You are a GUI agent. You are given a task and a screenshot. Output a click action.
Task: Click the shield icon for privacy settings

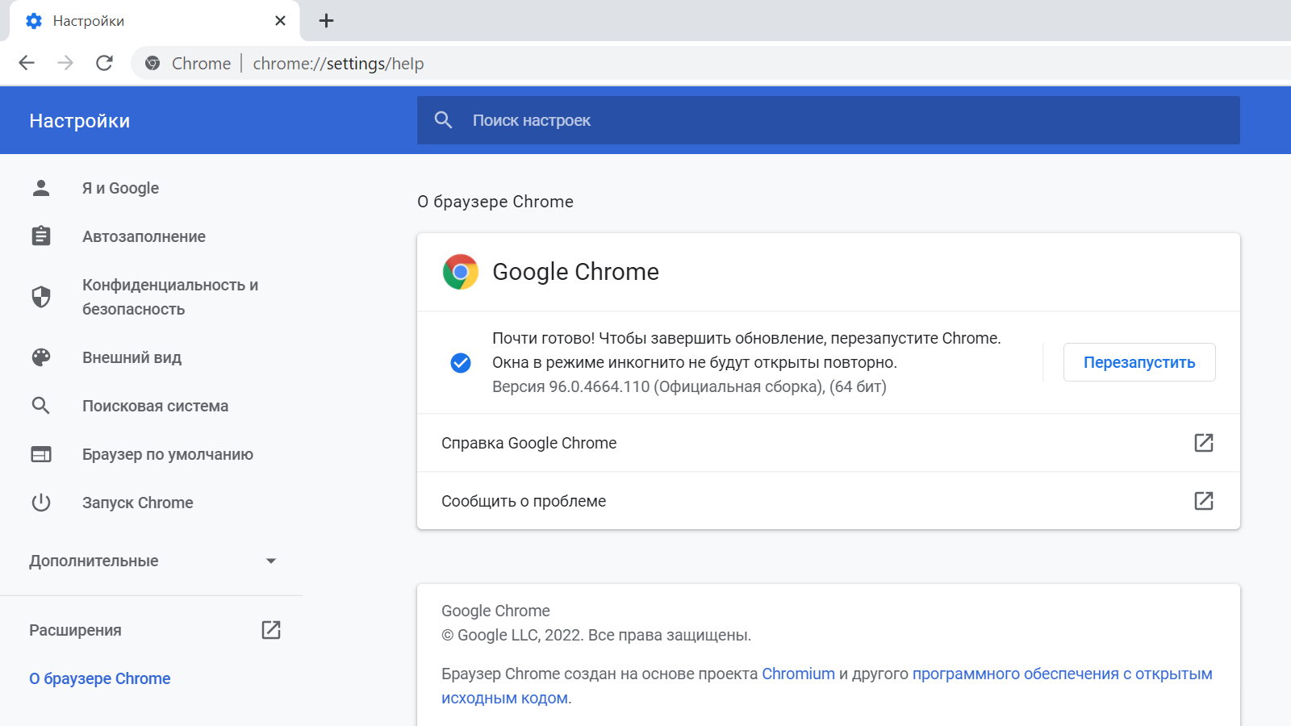41,297
